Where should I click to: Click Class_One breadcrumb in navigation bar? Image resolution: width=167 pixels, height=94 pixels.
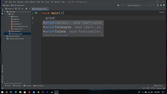6,5
